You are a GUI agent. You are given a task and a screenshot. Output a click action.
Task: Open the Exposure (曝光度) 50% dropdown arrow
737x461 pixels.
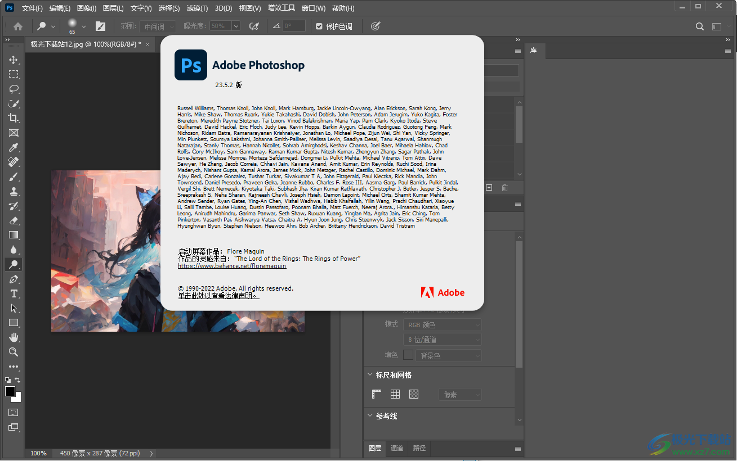[x=236, y=26]
